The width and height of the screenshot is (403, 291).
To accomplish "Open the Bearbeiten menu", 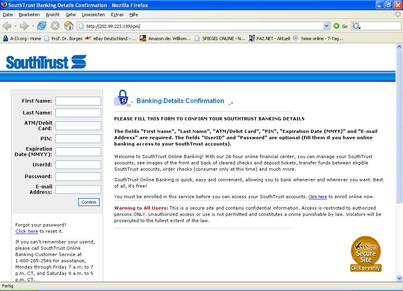I will 29,15.
